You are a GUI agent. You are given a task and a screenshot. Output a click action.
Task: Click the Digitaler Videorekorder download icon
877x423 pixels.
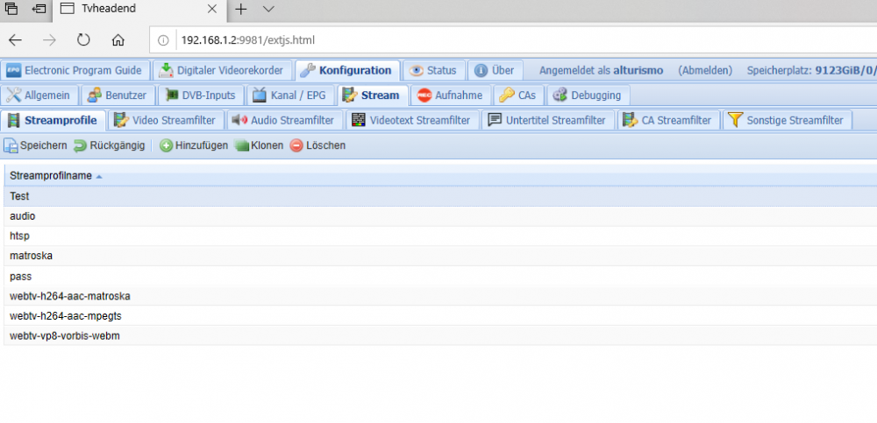166,70
